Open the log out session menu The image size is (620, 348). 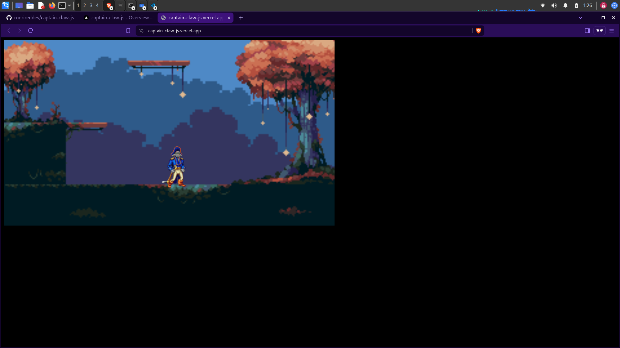pyautogui.click(x=615, y=5)
